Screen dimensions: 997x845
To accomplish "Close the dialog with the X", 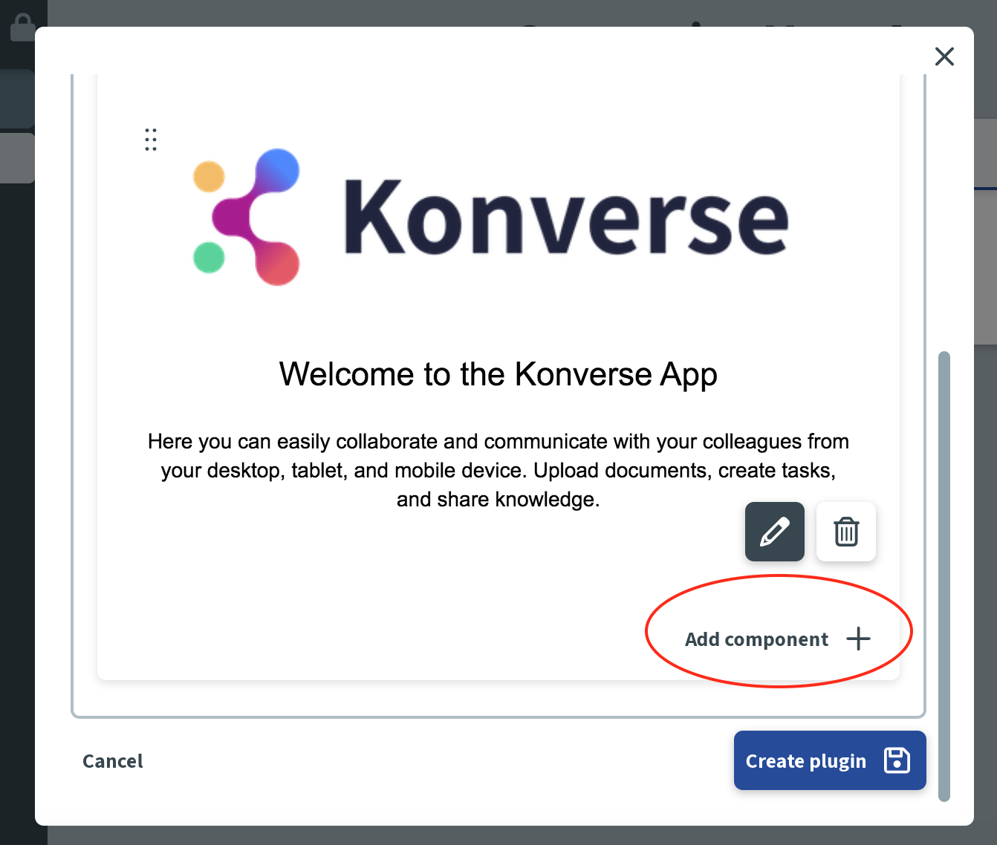I will [944, 56].
